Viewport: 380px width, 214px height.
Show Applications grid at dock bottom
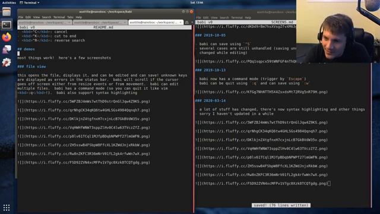(7, 207)
